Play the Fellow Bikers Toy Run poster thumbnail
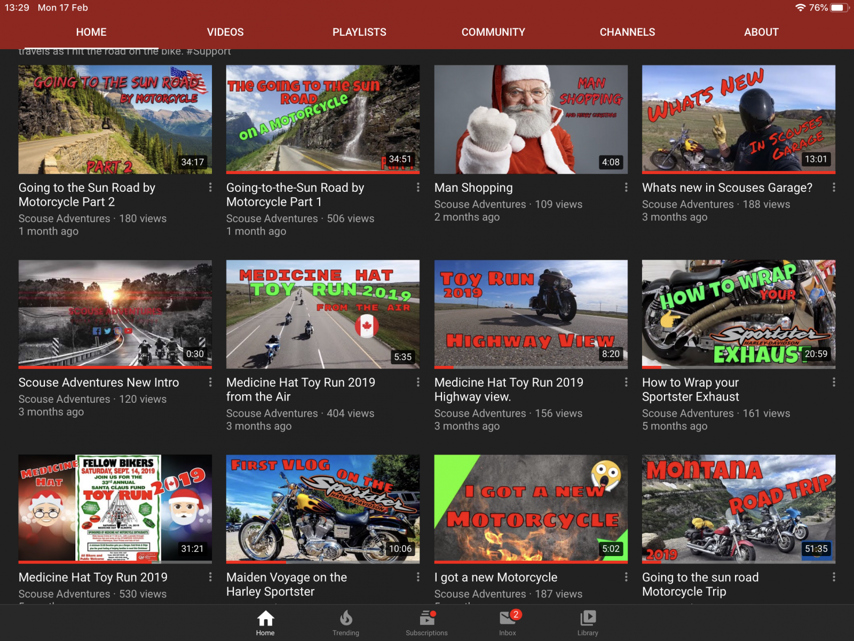Image resolution: width=854 pixels, height=641 pixels. point(115,509)
